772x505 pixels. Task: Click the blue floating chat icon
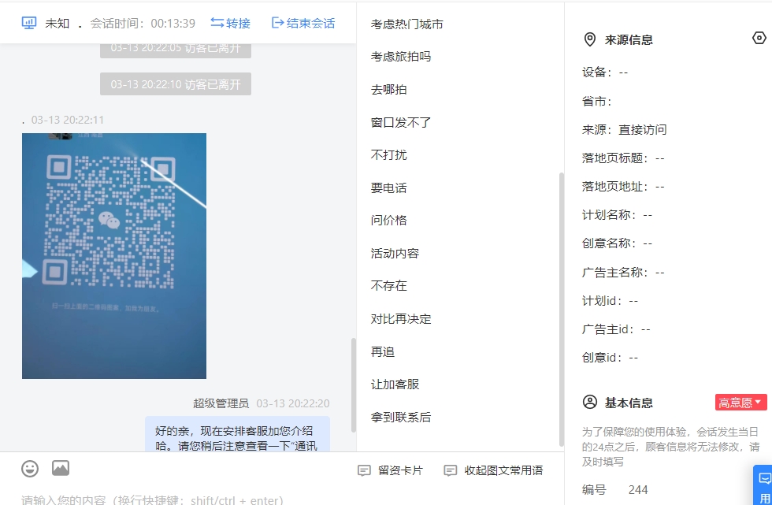(765, 478)
